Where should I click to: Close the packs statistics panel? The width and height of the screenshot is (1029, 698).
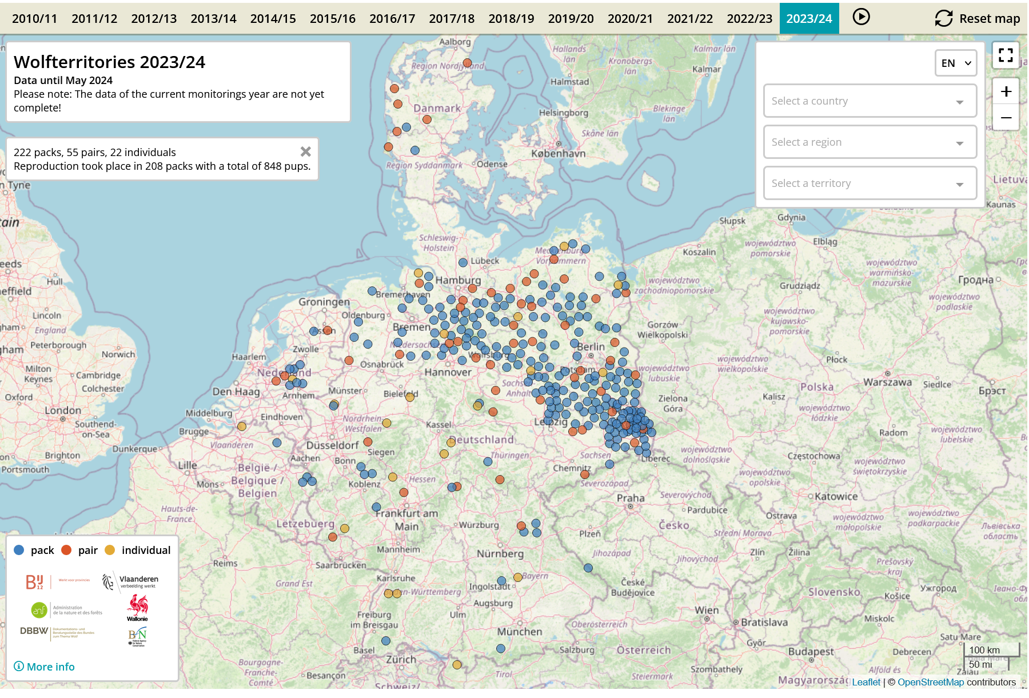[305, 151]
